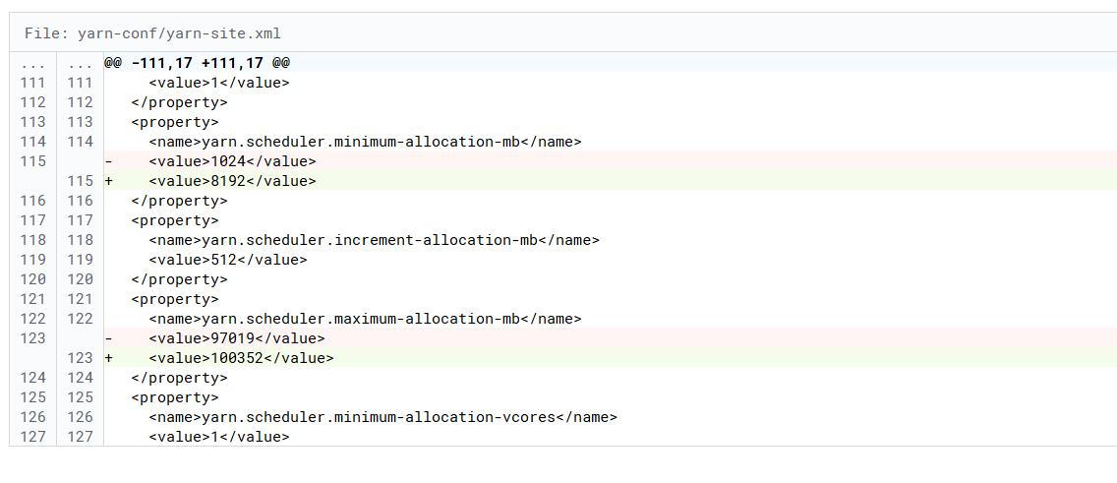Click the line with value 512
The image size is (1117, 483).
[227, 260]
